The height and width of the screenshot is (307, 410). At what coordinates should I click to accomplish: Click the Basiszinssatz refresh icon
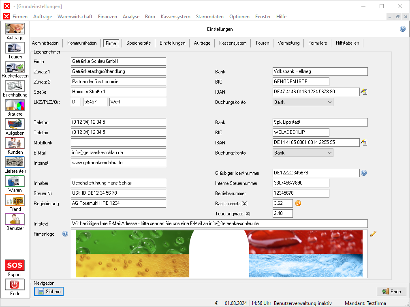click(298, 203)
